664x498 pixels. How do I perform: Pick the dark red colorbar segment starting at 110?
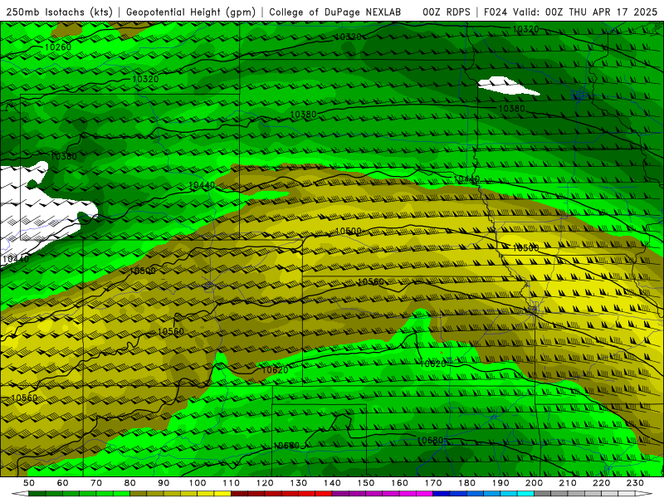click(239, 493)
